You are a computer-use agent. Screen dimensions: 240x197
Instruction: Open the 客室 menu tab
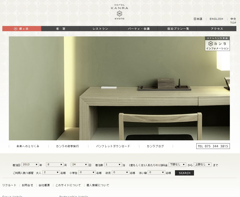click(x=61, y=29)
